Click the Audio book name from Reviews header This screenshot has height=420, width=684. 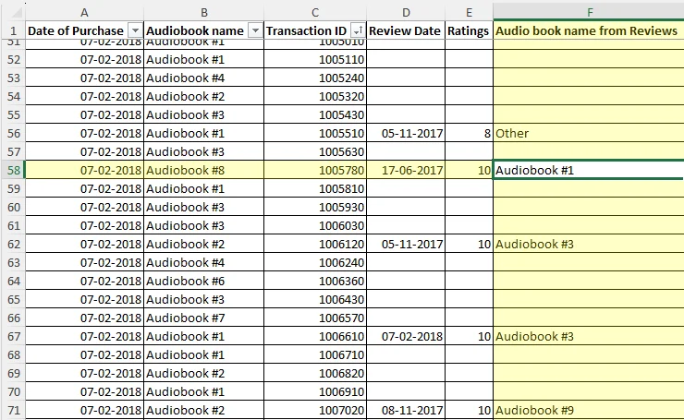click(x=589, y=31)
